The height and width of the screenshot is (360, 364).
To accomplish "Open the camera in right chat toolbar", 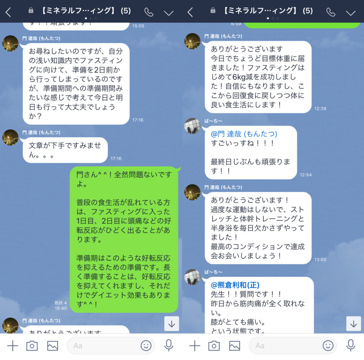I will coord(214,346).
